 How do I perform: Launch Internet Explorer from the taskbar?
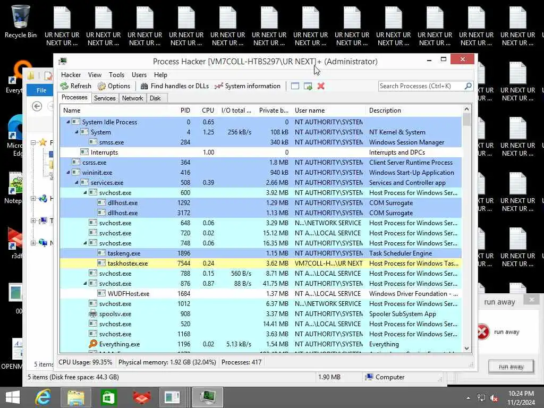(43, 397)
